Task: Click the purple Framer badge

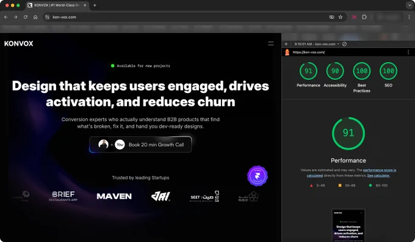Action: tap(258, 176)
